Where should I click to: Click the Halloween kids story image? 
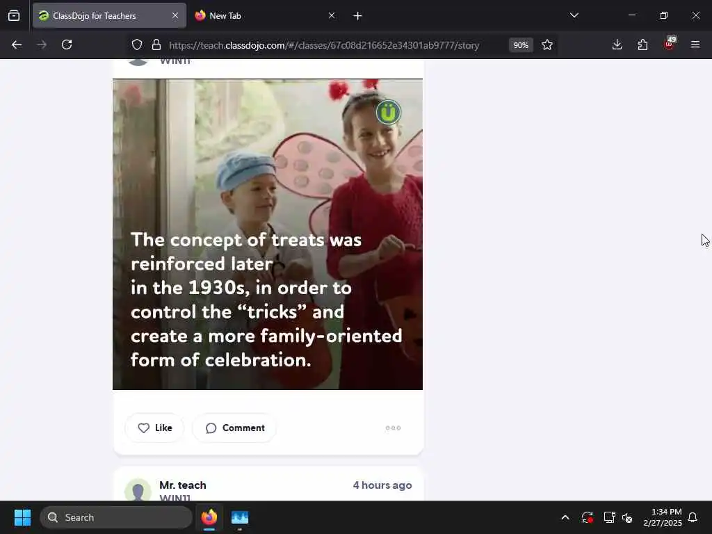[268, 234]
